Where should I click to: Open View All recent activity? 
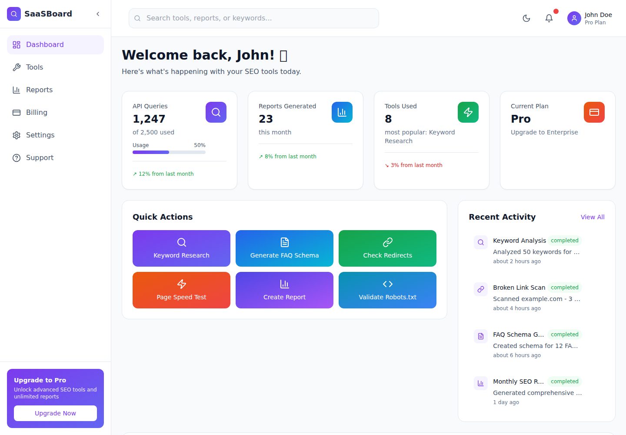point(593,217)
